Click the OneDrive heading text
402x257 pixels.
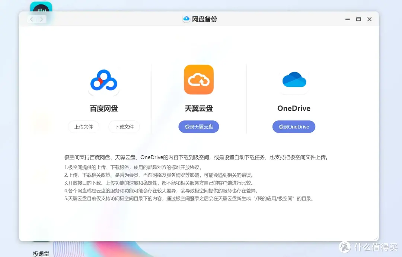pos(294,108)
